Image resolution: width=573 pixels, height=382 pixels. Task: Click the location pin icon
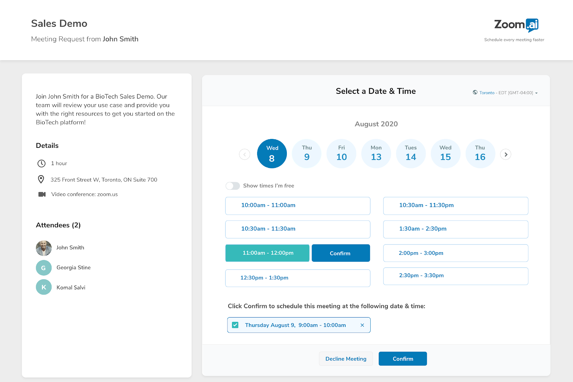pyautogui.click(x=41, y=179)
